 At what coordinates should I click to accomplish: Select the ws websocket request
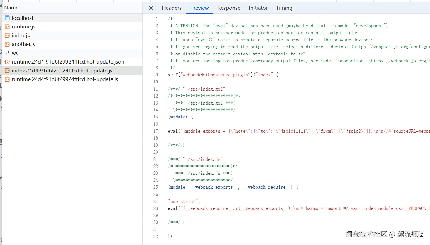tap(72, 53)
